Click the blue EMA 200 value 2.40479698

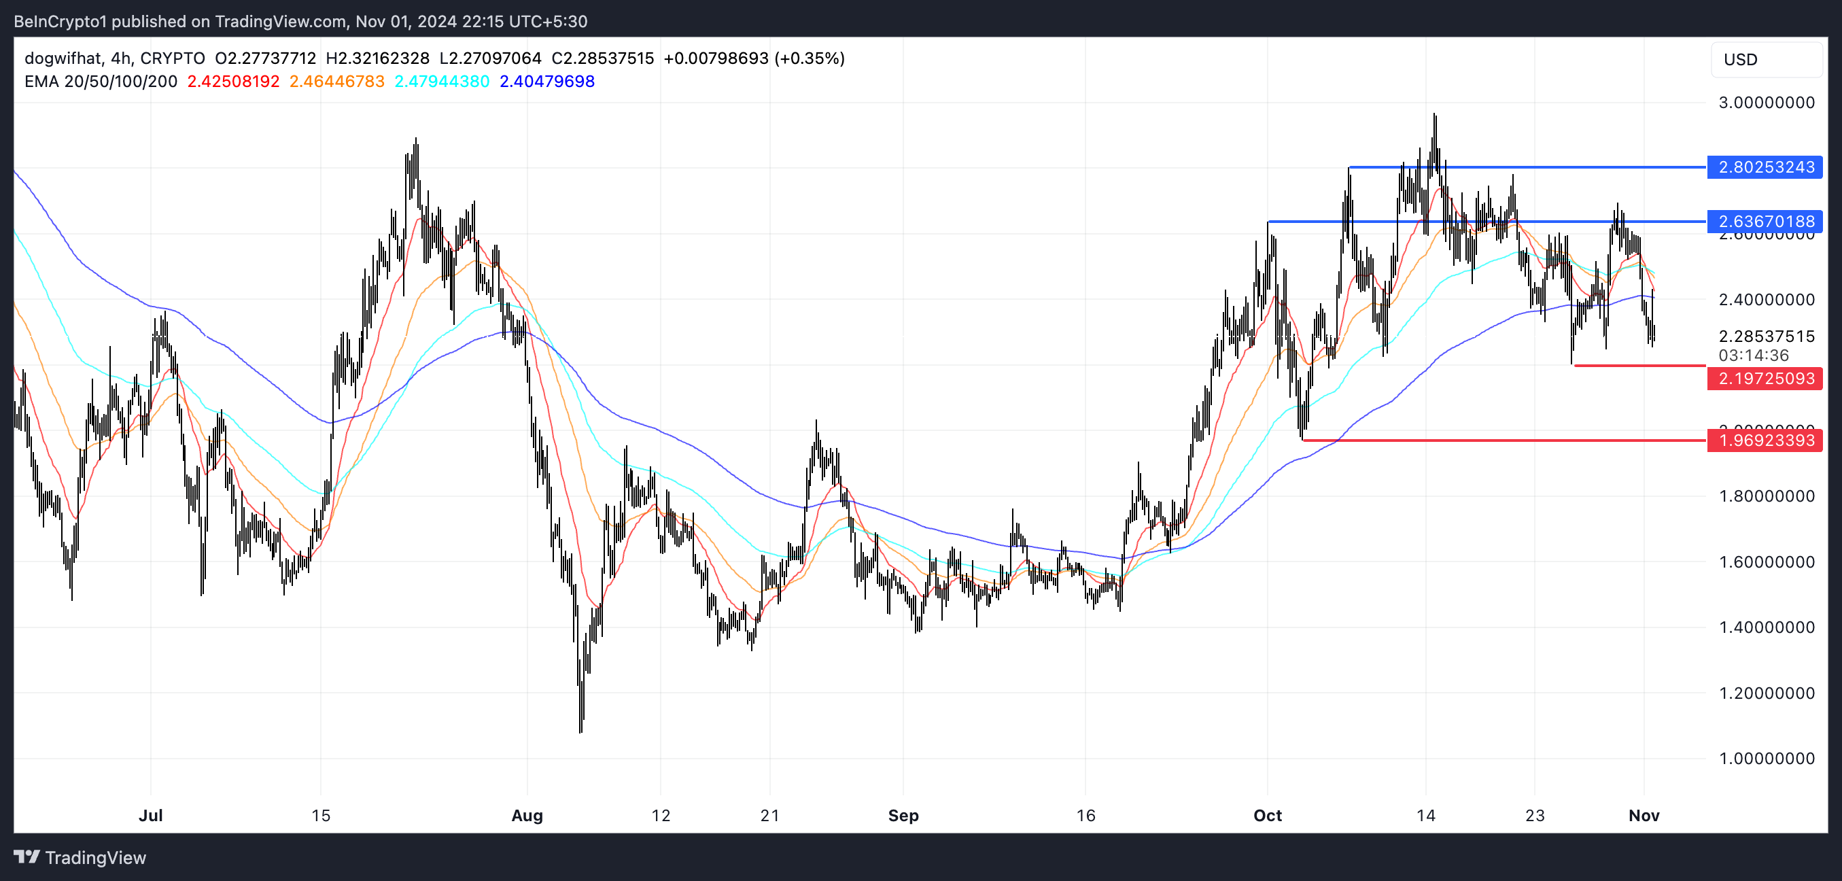547,82
